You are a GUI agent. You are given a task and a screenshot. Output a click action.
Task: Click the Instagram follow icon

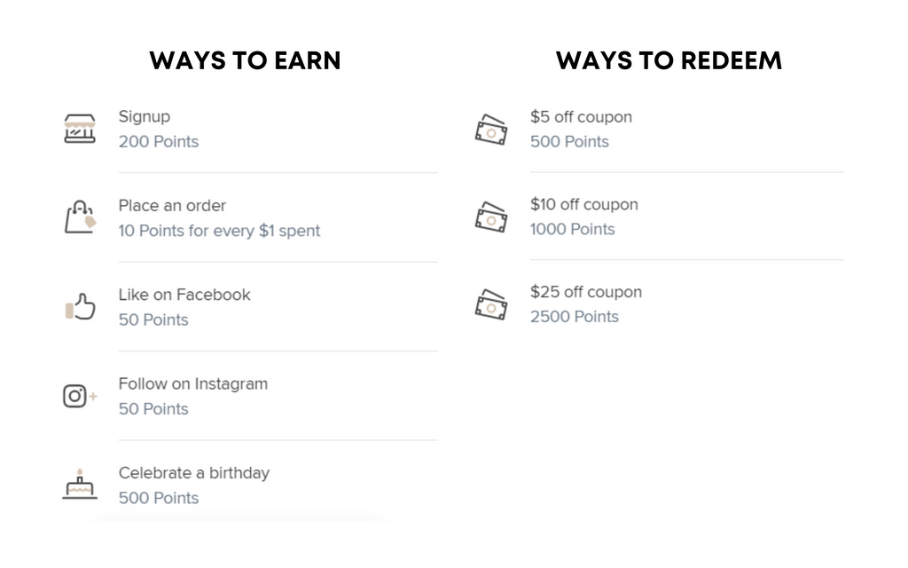click(80, 396)
